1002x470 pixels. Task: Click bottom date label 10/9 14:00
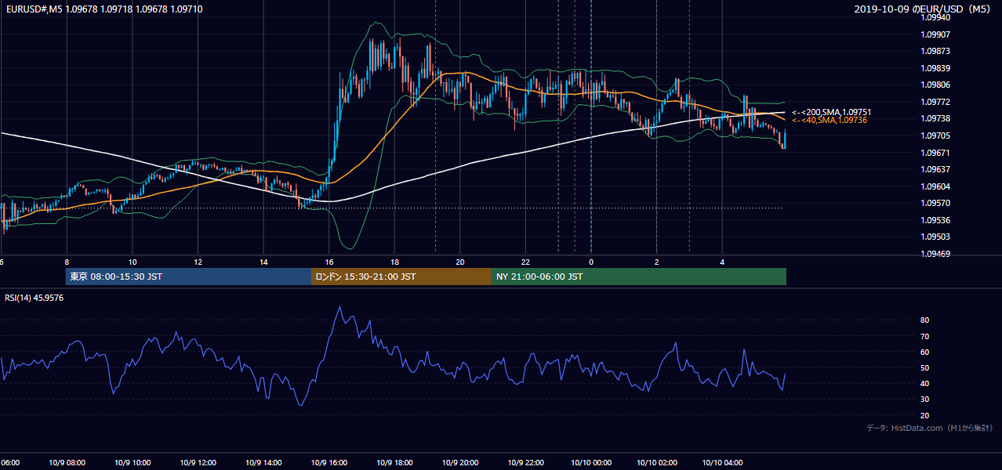click(263, 463)
